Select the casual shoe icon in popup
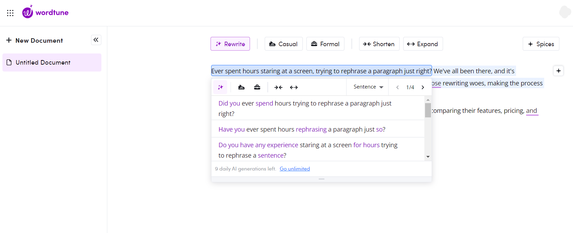Image resolution: width=573 pixels, height=233 pixels. click(241, 87)
